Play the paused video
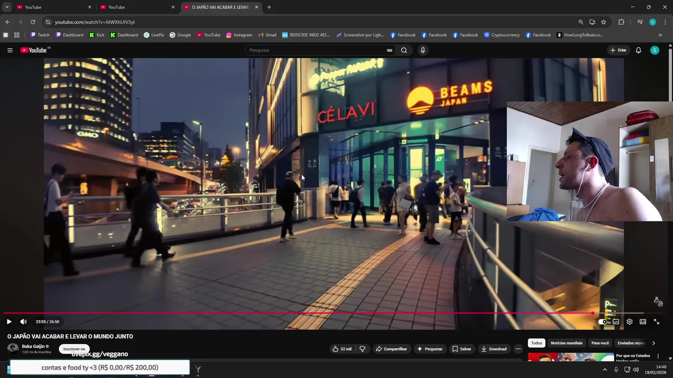This screenshot has width=673, height=378. (x=9, y=322)
